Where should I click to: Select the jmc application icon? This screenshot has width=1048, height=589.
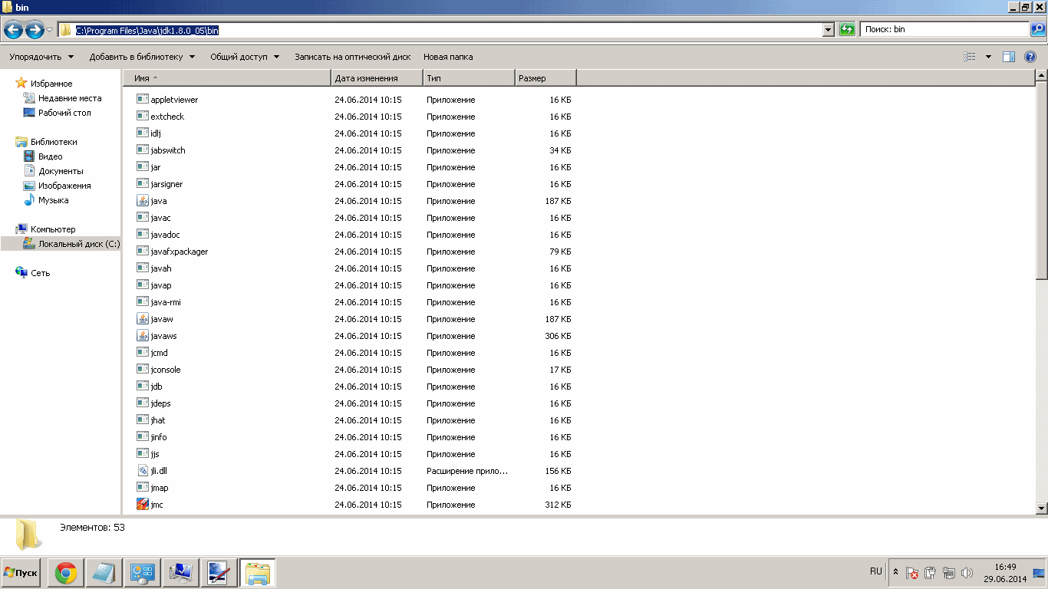[143, 505]
